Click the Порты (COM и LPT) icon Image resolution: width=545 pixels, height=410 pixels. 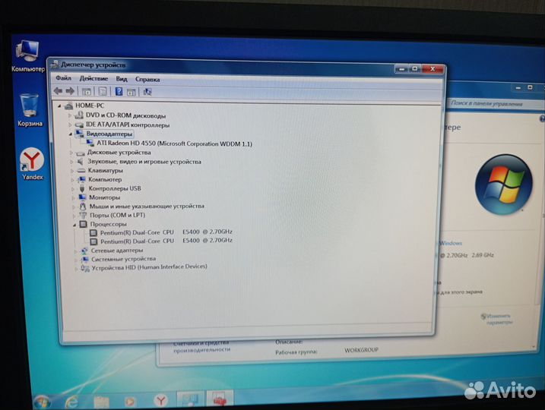(x=83, y=215)
